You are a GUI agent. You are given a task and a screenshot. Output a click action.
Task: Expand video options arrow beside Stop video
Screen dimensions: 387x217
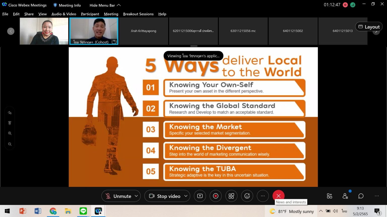click(x=186, y=196)
